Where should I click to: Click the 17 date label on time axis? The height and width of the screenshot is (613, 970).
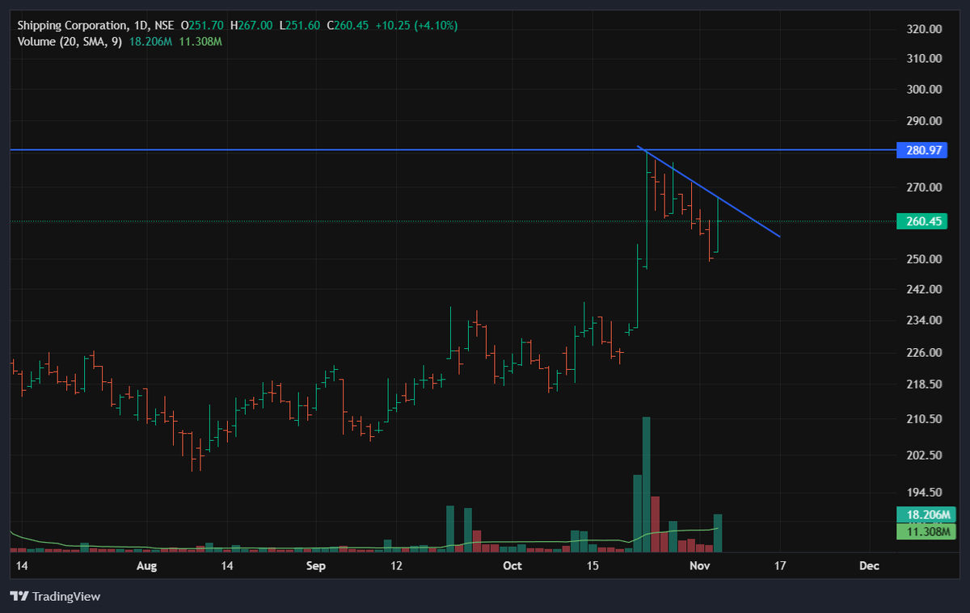pyautogui.click(x=781, y=566)
